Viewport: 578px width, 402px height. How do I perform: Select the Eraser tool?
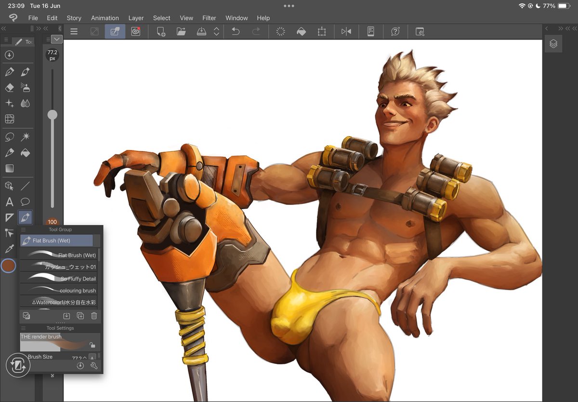tap(9, 88)
